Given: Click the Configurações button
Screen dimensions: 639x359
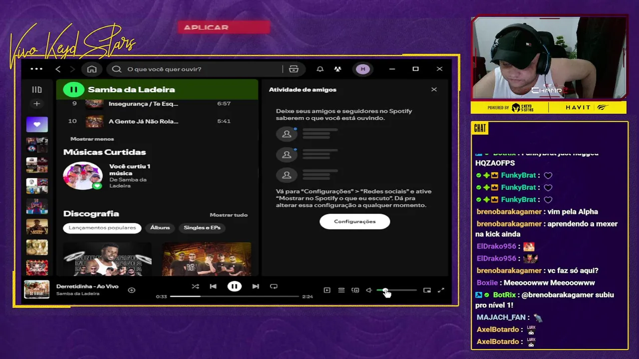Looking at the screenshot, I should pyautogui.click(x=355, y=221).
